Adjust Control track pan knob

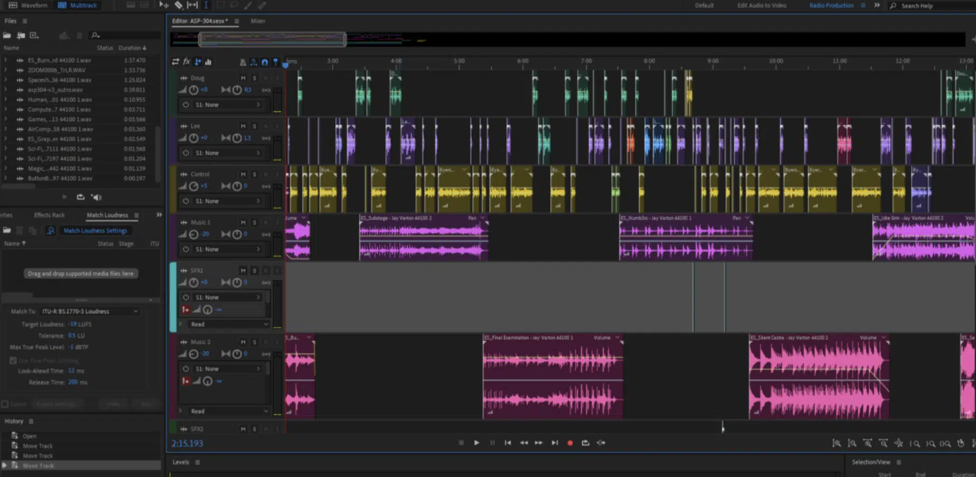point(237,186)
